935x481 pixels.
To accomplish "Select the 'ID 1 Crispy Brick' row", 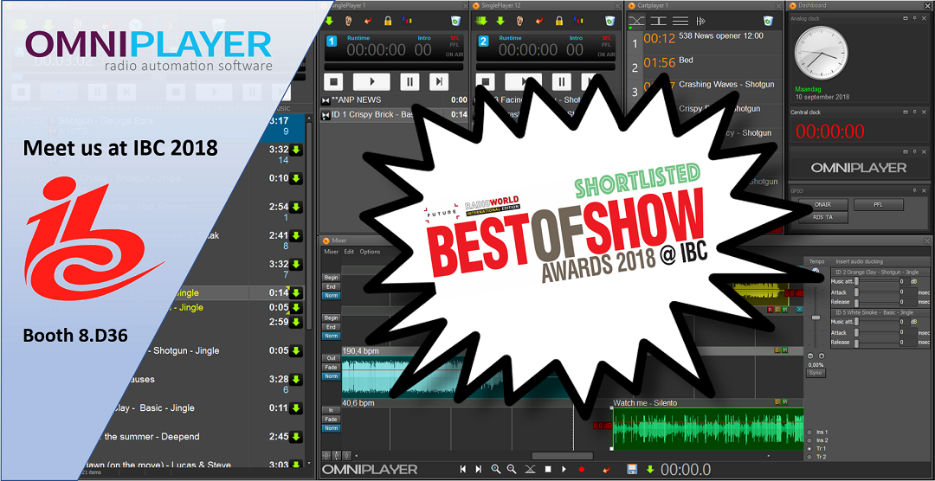I will 394,114.
